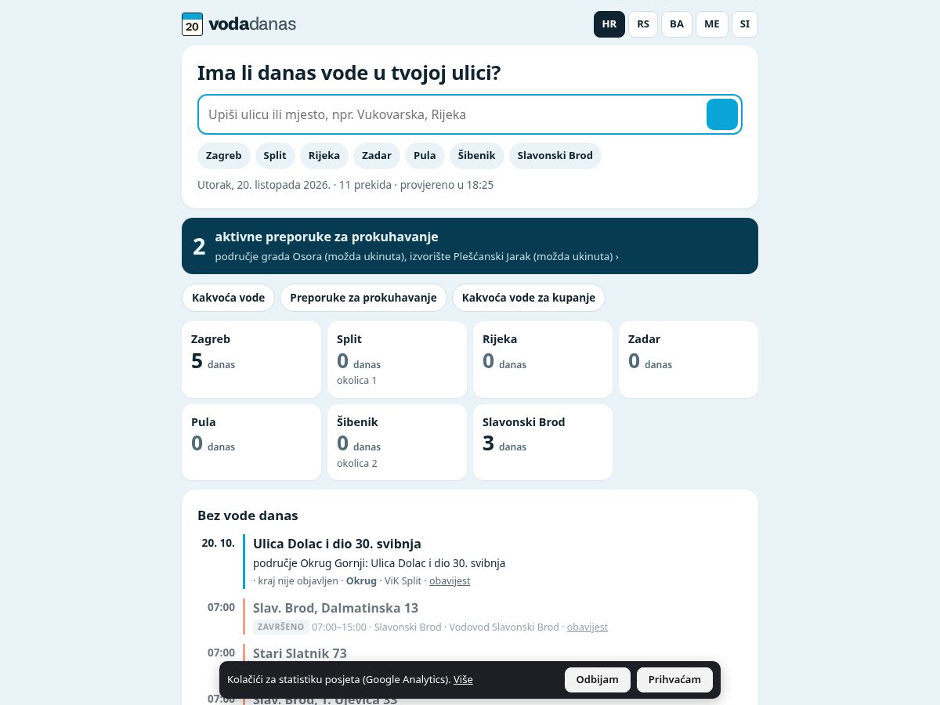
Task: Open the Šibenik city card
Action: tap(397, 442)
